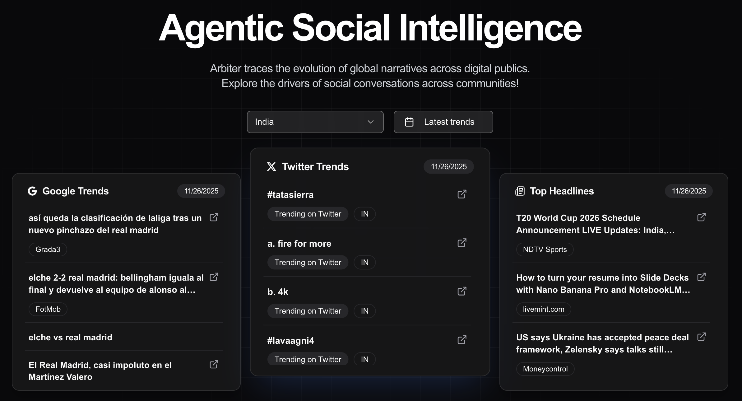
Task: Click the Moneycontrol source tag
Action: click(545, 369)
